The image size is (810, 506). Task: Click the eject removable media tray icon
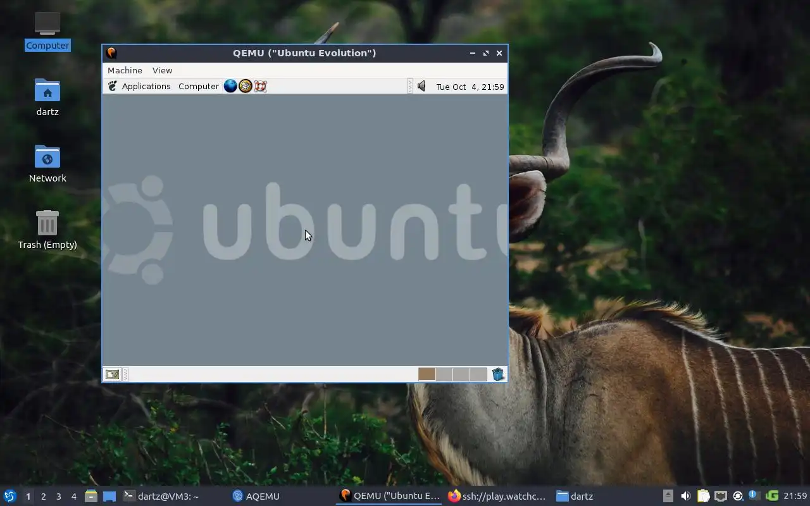(x=668, y=496)
